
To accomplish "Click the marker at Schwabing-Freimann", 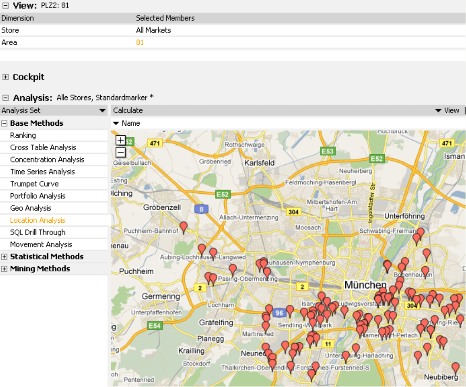I will (420, 233).
